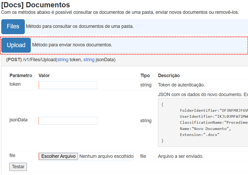The width and height of the screenshot is (248, 175).
Task: Click the 'Nenhum arquivo escolhido' text
Action: (106, 156)
